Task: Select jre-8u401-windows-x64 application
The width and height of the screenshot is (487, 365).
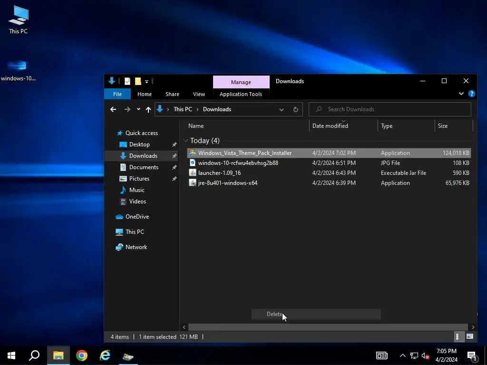Action: (x=329, y=183)
